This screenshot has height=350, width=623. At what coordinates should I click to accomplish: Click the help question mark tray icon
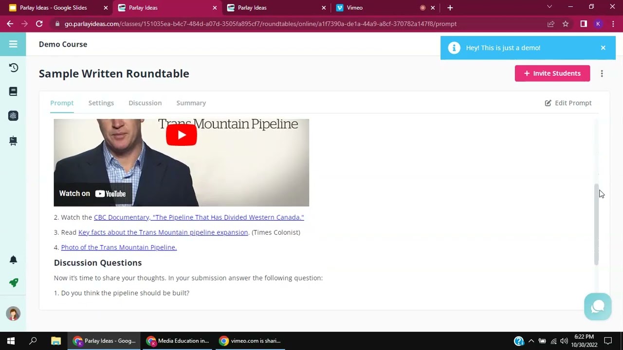pos(519,341)
